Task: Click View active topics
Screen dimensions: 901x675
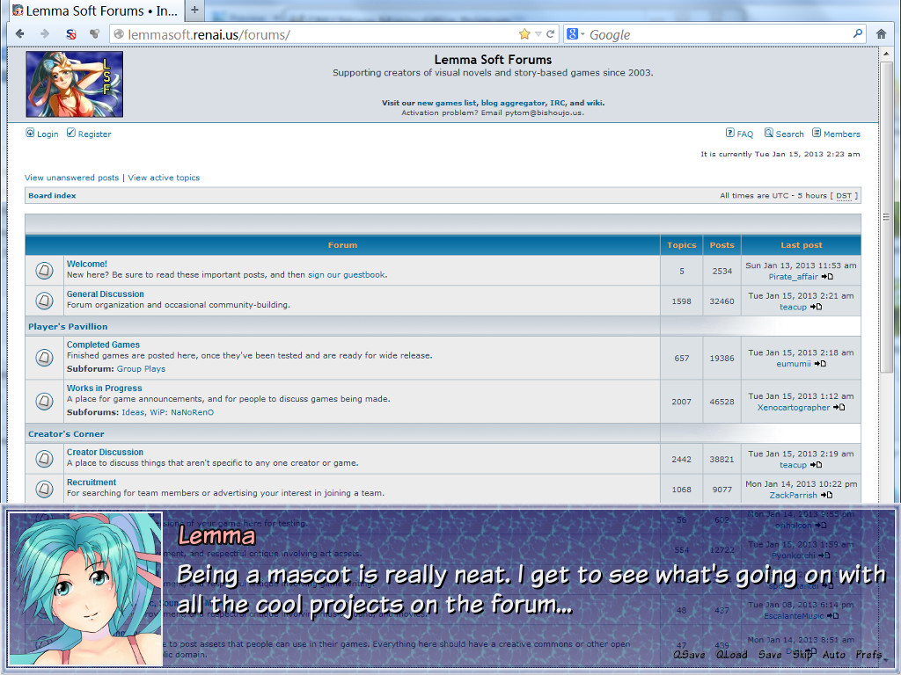Action: pyautogui.click(x=164, y=178)
